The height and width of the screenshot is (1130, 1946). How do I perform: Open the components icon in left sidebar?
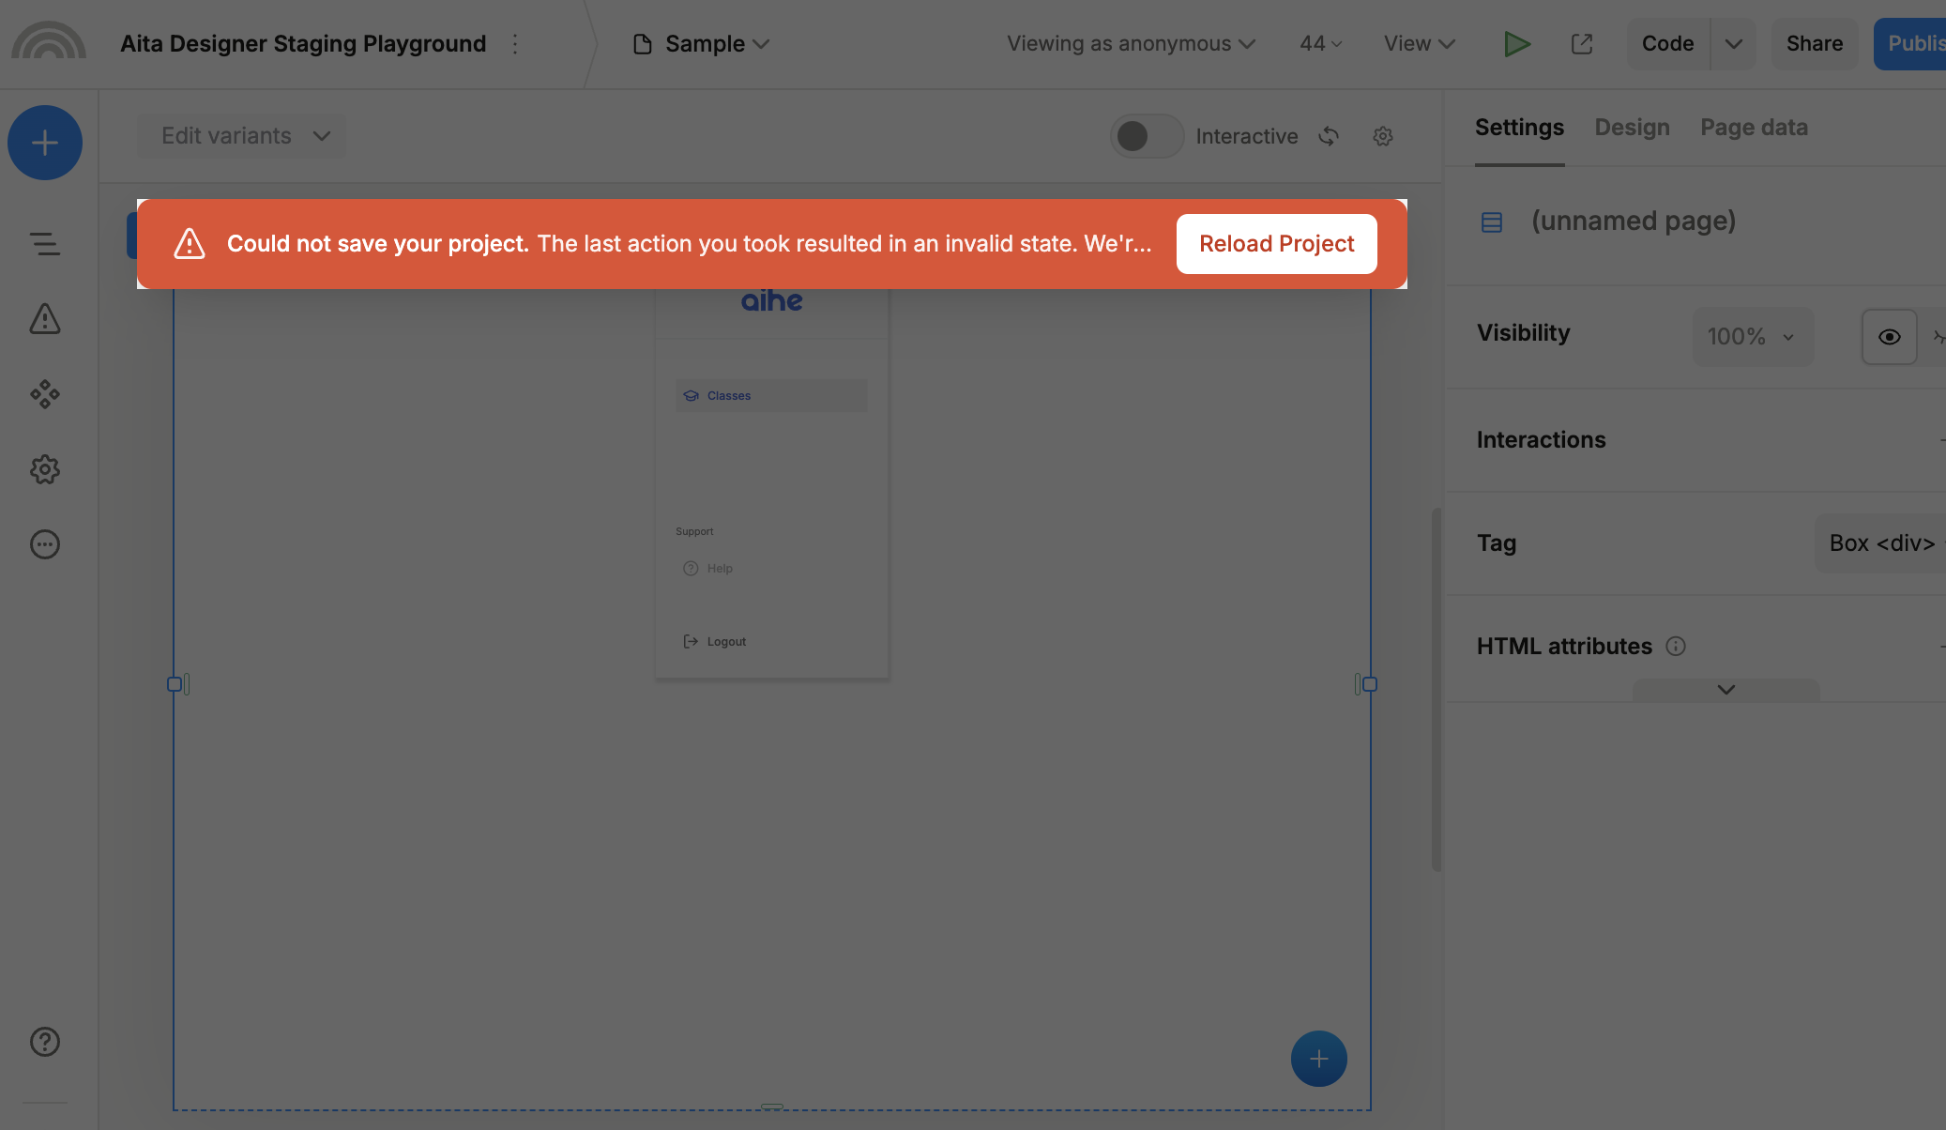[x=44, y=394]
